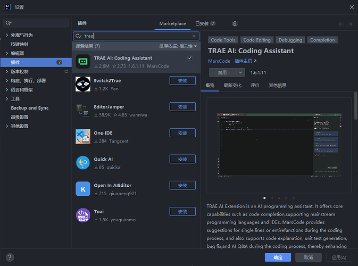The height and width of the screenshot is (266, 358).
Task: Install the Toai plugin
Action: click(182, 212)
